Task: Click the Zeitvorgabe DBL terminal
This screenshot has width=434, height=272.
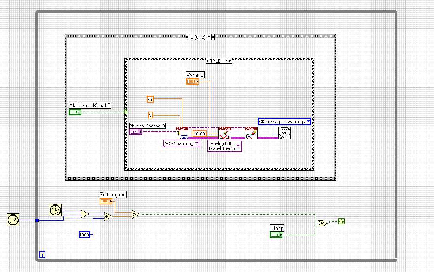Action: pyautogui.click(x=106, y=201)
